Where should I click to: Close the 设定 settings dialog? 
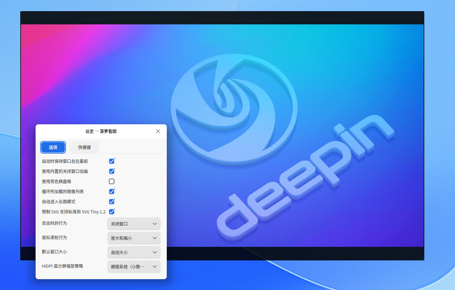coord(158,131)
